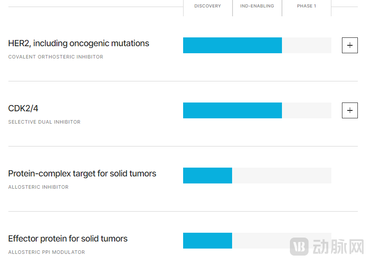
Task: Click the blue filled CDK2/4 progress bar
Action: click(x=232, y=110)
